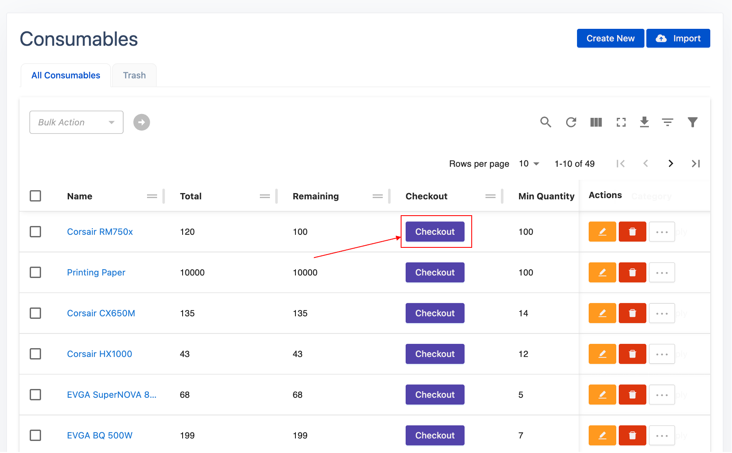Open more actions for EVGA BQ 500W
Image resolution: width=732 pixels, height=453 pixels.
(662, 435)
